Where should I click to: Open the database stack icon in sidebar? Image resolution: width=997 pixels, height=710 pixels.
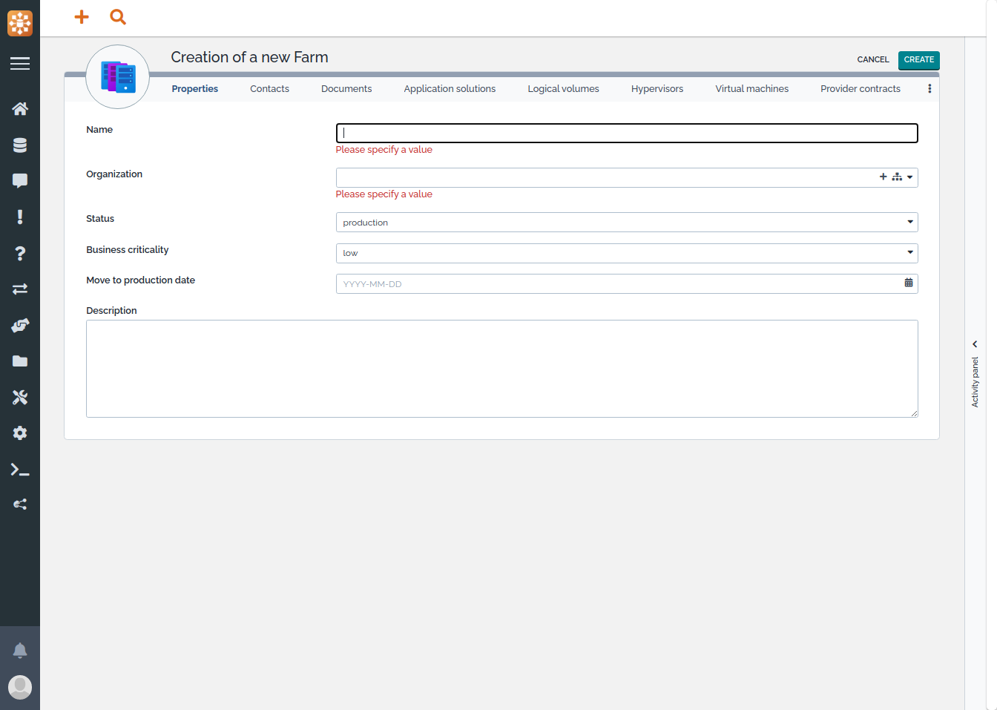(20, 145)
